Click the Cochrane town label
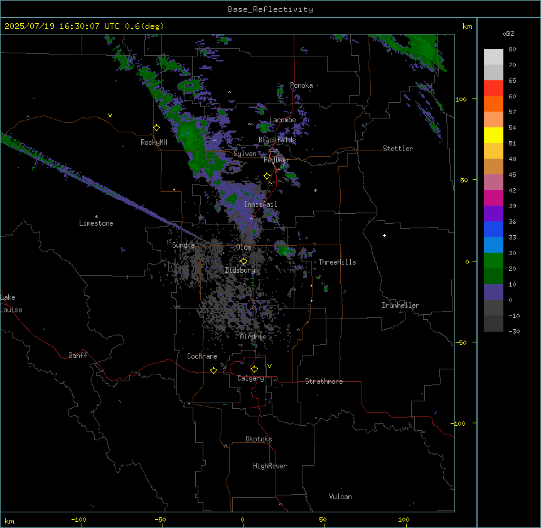This screenshot has height=528, width=541. pyautogui.click(x=202, y=356)
